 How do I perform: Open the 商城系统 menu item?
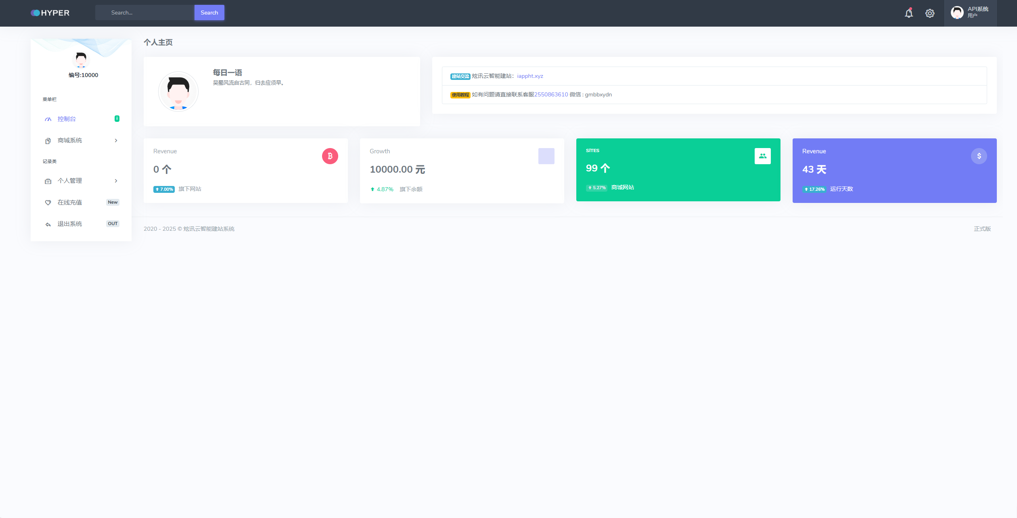click(x=81, y=140)
